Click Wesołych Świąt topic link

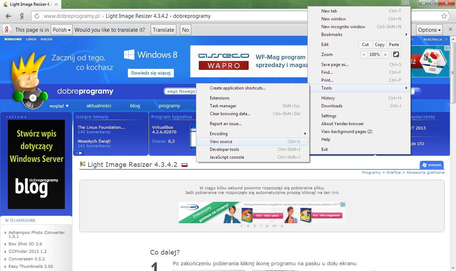pyautogui.click(x=94, y=141)
